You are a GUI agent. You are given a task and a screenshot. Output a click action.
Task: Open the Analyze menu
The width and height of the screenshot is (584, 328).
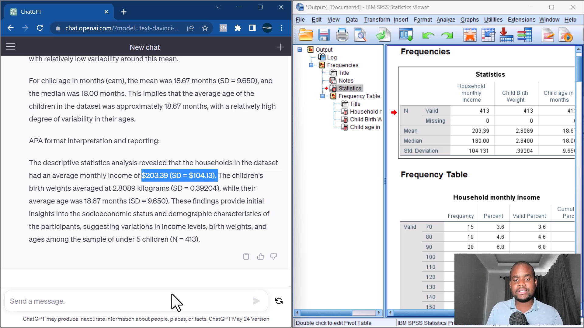(445, 19)
